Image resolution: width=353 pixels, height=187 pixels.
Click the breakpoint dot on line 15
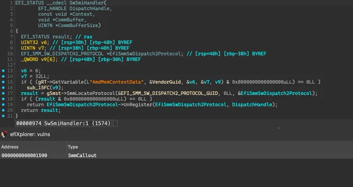[3, 82]
